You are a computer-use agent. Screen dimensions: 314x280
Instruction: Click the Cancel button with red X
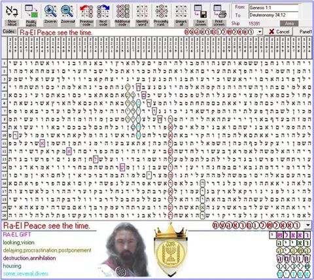pos(279,32)
